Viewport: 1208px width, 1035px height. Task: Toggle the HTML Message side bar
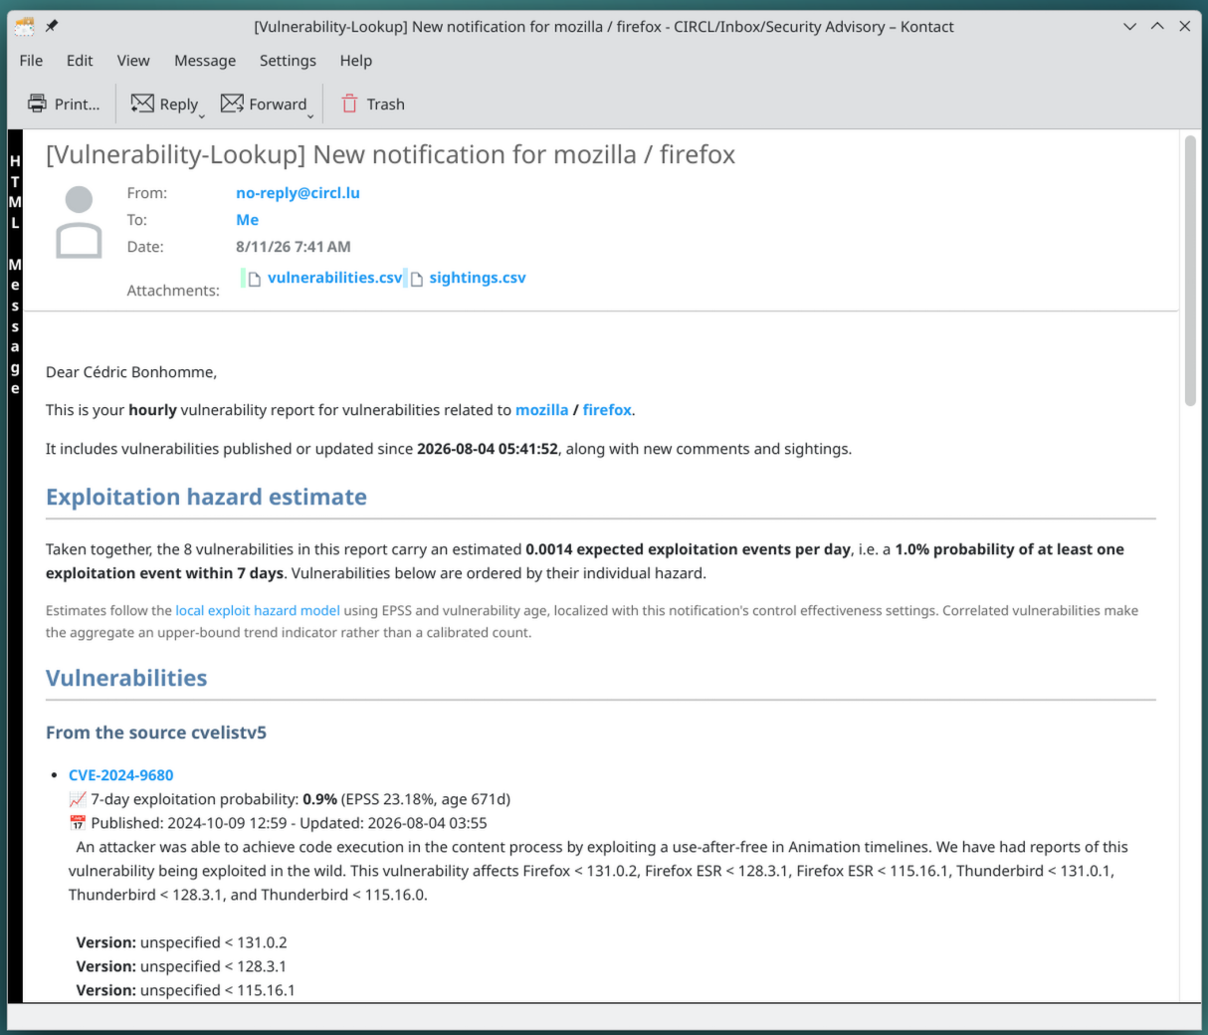tap(15, 565)
